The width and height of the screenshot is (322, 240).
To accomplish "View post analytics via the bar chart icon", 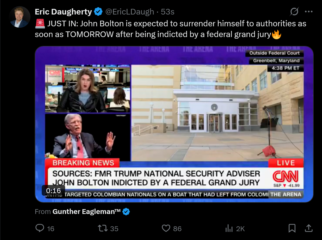I will [x=229, y=228].
